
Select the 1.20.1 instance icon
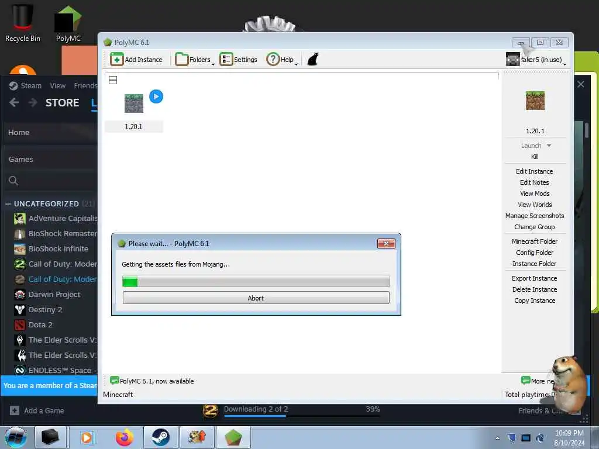(134, 103)
